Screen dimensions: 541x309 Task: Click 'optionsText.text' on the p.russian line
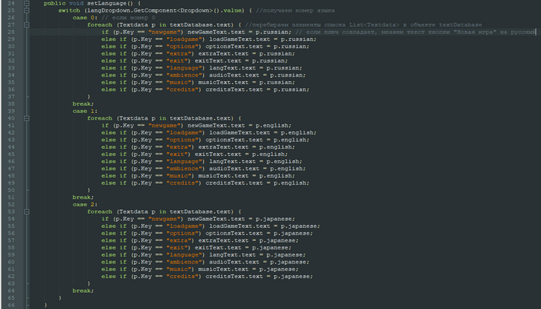(x=234, y=46)
